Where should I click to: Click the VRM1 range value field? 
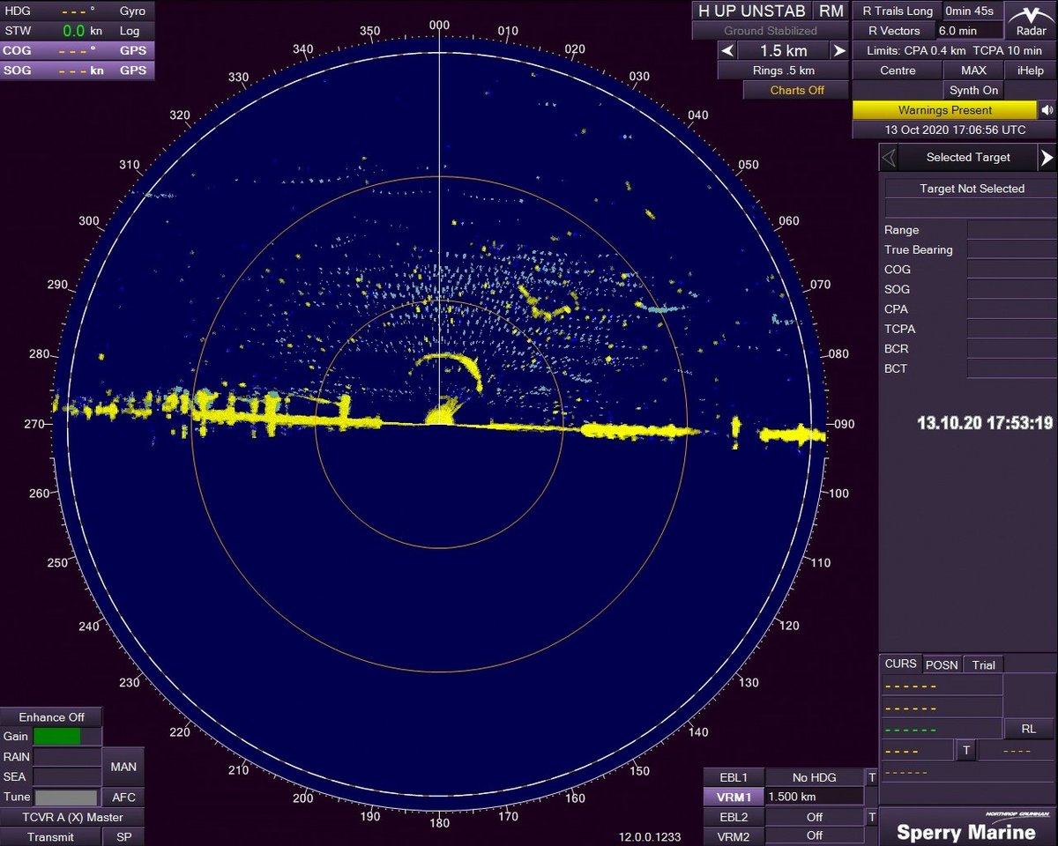814,797
